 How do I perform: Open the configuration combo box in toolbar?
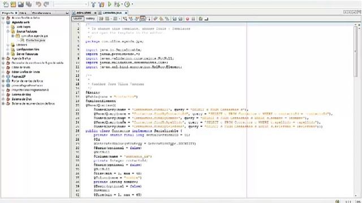coord(71,4)
